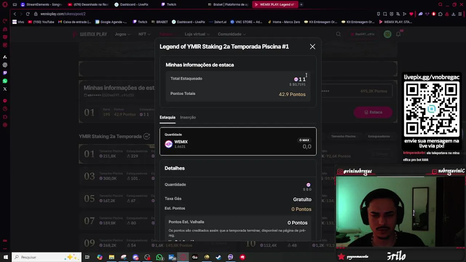Reload the current page
The image size is (466, 262).
pyautogui.click(x=28, y=14)
